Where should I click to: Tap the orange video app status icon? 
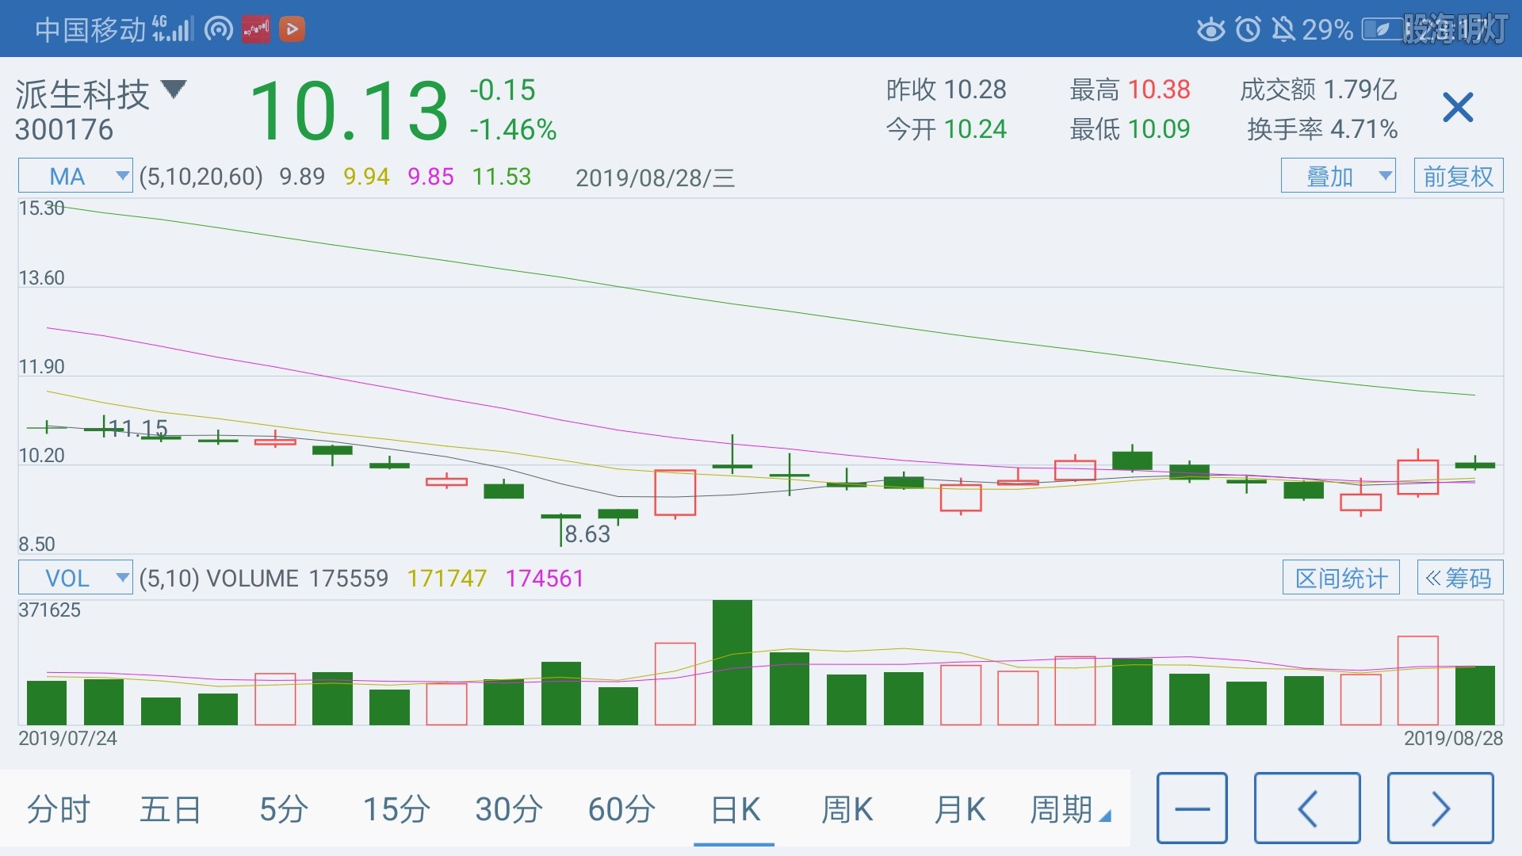tap(292, 29)
